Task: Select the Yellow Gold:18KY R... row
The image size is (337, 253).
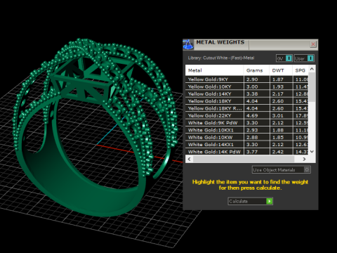Action: (247, 108)
